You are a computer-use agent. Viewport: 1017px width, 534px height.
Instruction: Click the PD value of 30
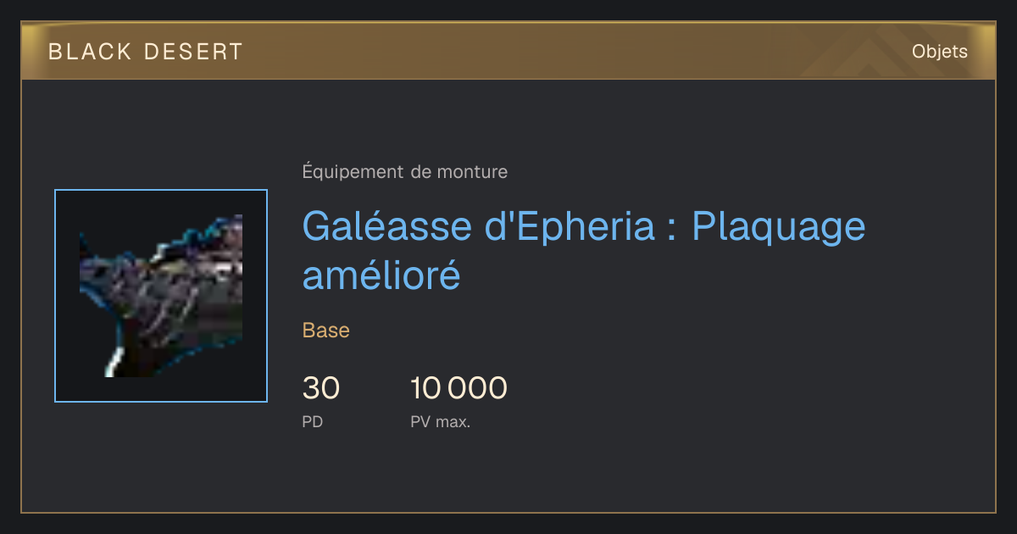(x=321, y=388)
